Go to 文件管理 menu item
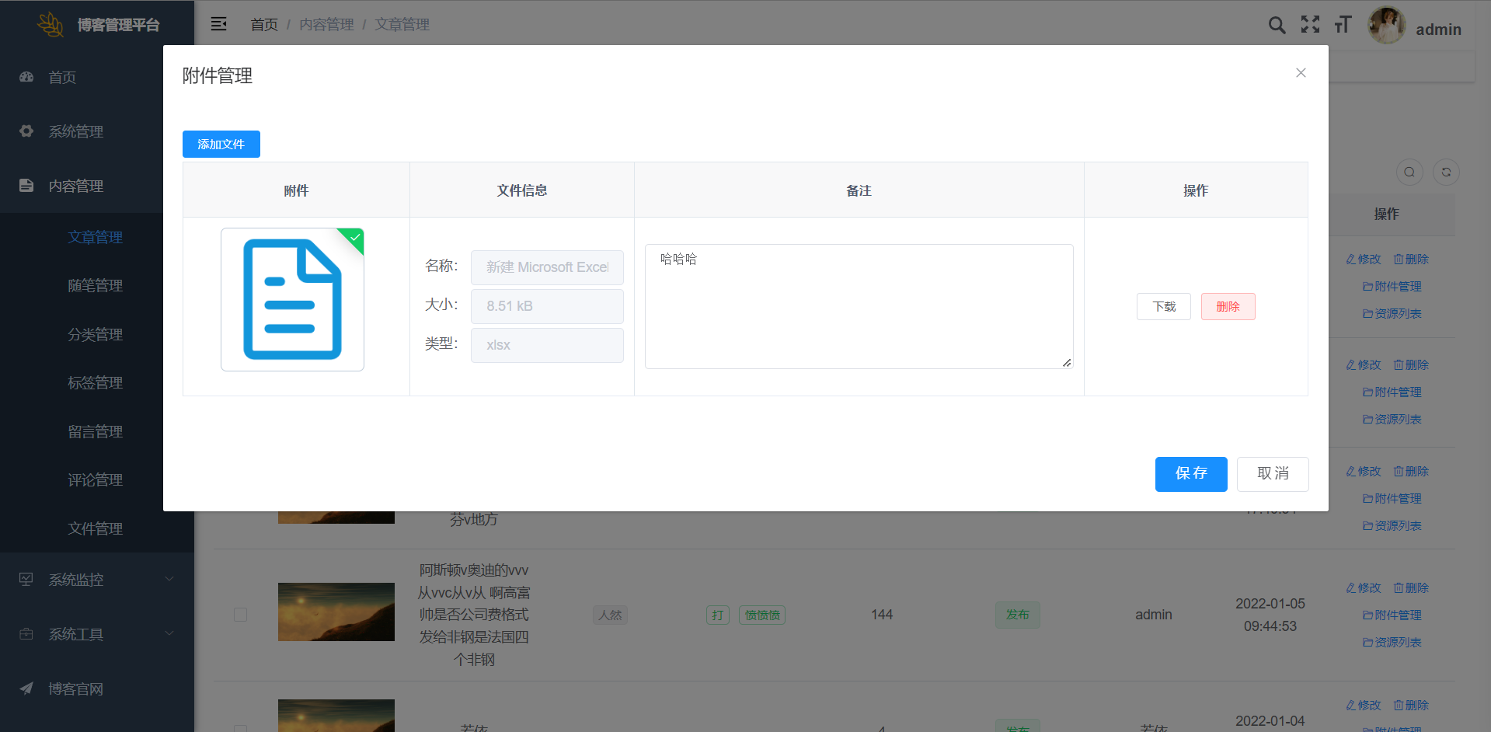 95,528
